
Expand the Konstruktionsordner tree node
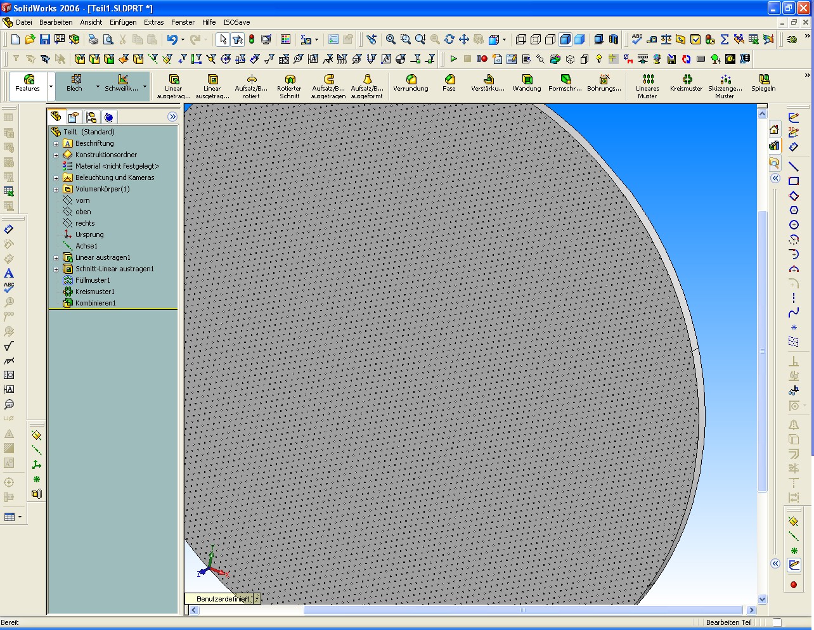pyautogui.click(x=56, y=155)
